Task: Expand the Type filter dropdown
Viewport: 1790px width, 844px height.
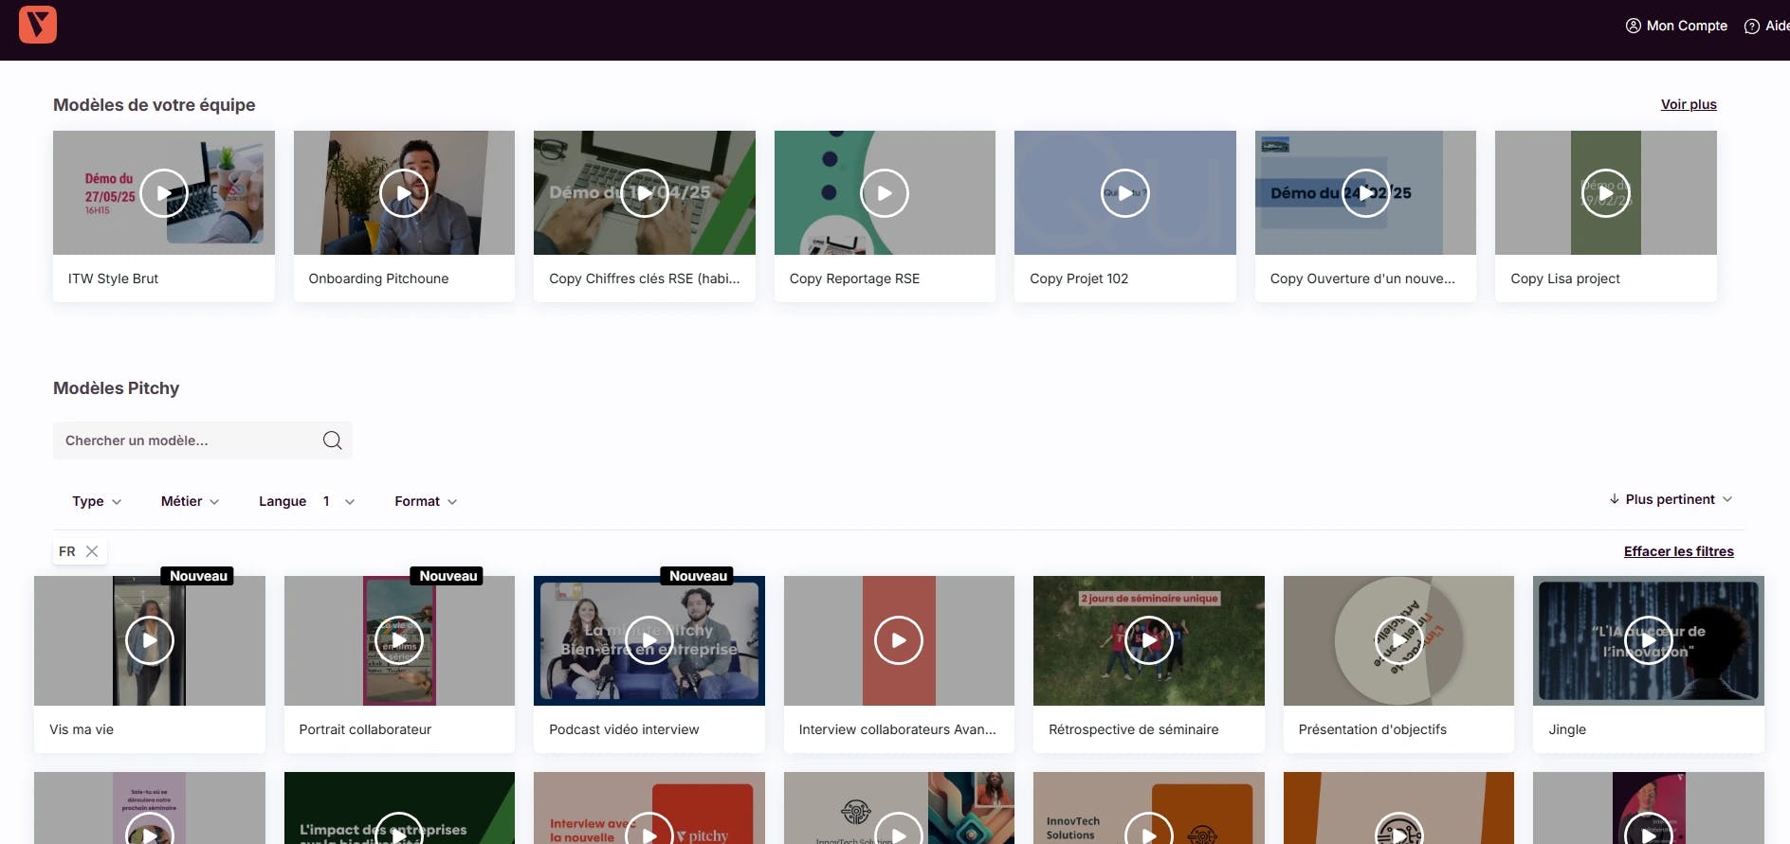Action: [x=97, y=501]
